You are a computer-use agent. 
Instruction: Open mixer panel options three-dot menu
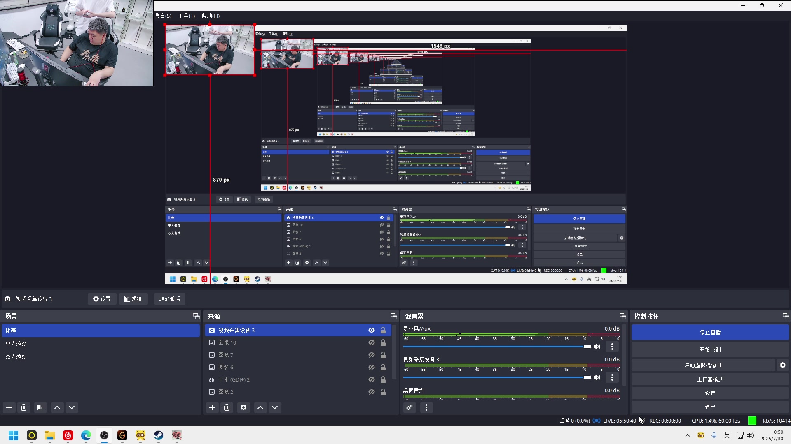[426, 407]
